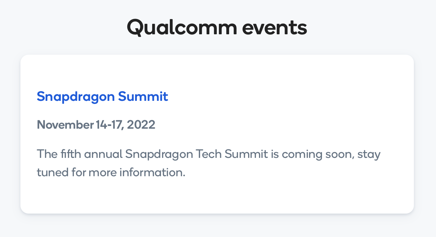The image size is (436, 237).
Task: Click the first word The of description
Action: click(x=47, y=154)
